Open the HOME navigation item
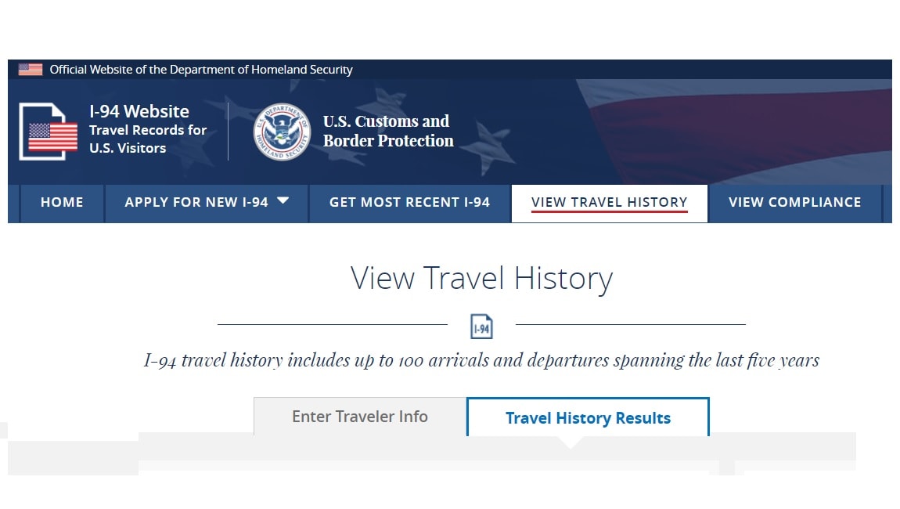Screen dimensions: 900x509 tap(62, 203)
